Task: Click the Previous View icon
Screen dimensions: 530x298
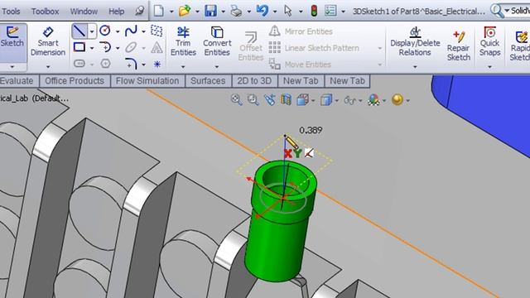Action: click(x=270, y=99)
